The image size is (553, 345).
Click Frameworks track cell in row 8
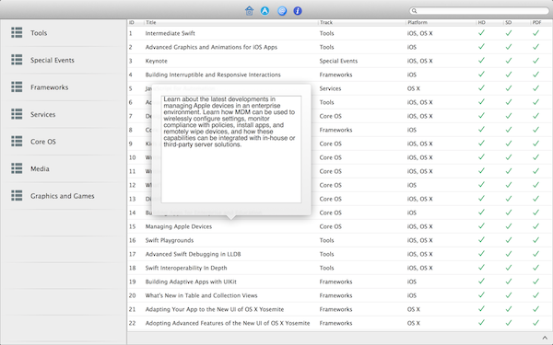click(335, 130)
